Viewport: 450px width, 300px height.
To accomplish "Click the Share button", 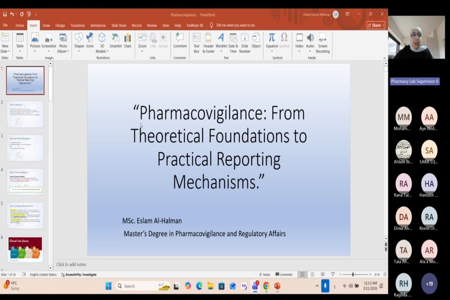I will (x=375, y=25).
